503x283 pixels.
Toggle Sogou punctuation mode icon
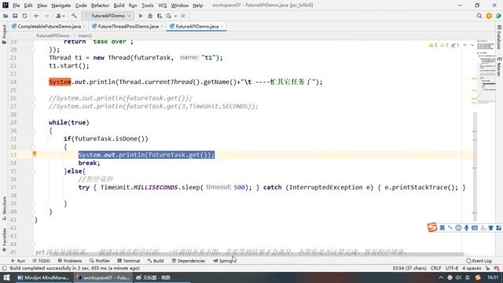[450, 228]
